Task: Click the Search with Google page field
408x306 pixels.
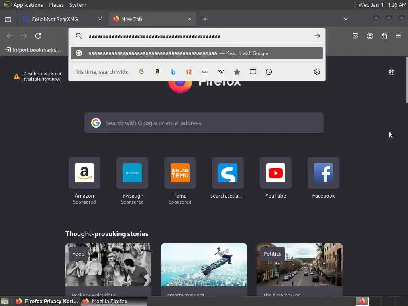Action: [x=204, y=123]
